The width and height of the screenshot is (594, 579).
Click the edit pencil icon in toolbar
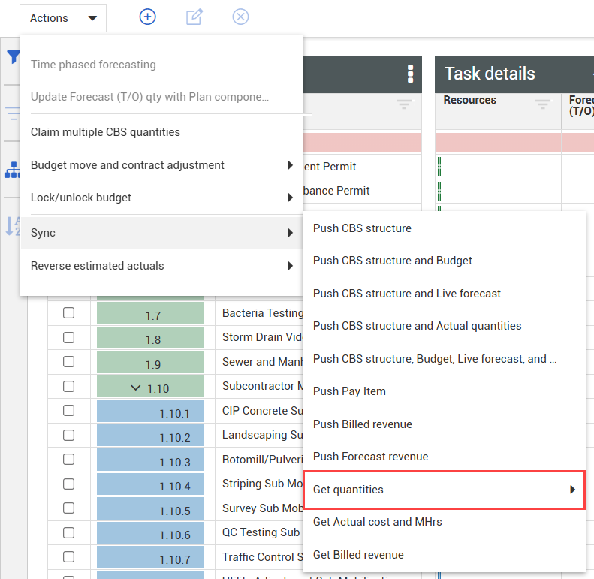click(194, 17)
